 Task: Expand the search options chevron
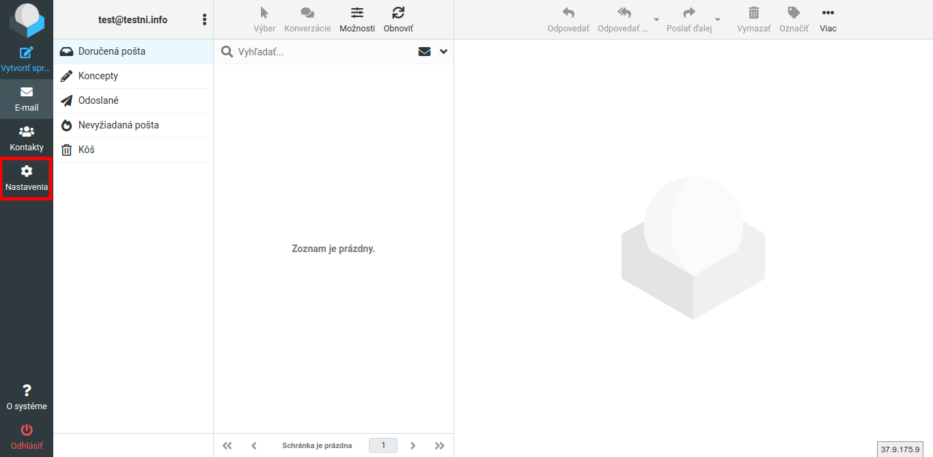coord(444,52)
